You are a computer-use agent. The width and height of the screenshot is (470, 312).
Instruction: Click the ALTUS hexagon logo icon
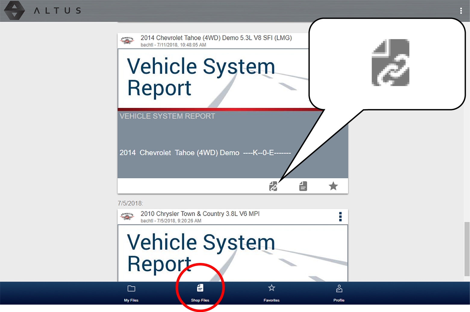pos(14,11)
